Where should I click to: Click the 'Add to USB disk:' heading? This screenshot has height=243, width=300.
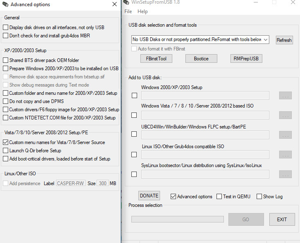pyautogui.click(x=145, y=78)
